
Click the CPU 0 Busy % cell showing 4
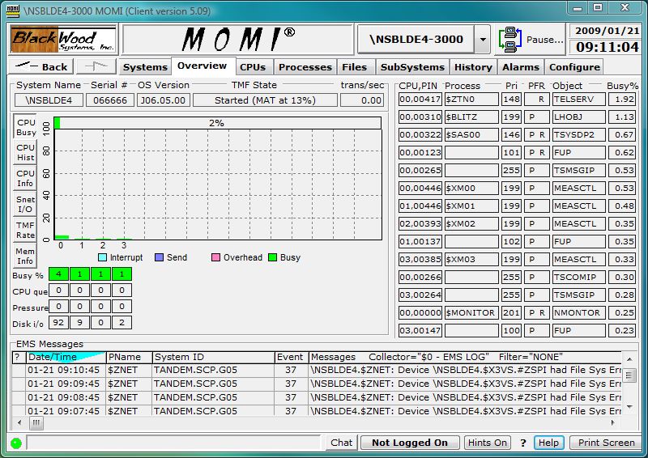click(58, 274)
